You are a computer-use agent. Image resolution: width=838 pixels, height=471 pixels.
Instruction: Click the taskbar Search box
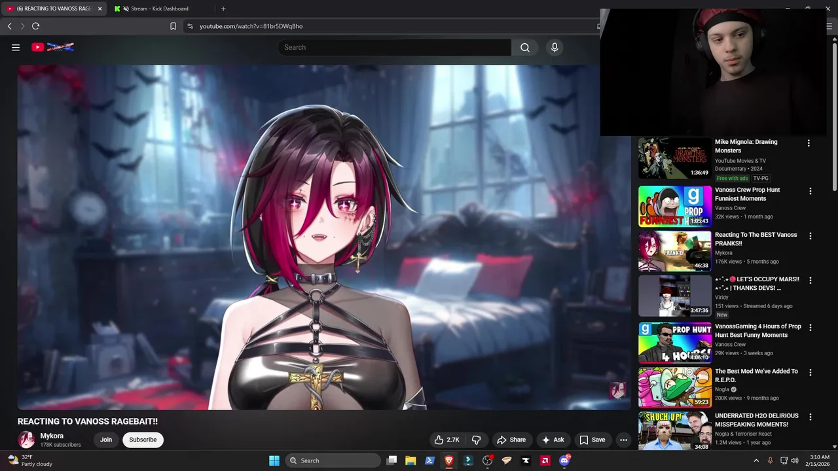coord(333,461)
